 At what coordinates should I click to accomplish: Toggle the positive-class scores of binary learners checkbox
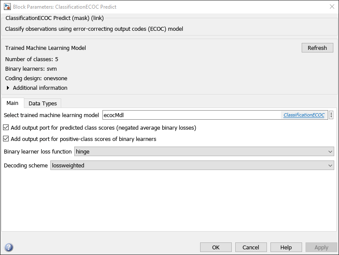click(6, 139)
